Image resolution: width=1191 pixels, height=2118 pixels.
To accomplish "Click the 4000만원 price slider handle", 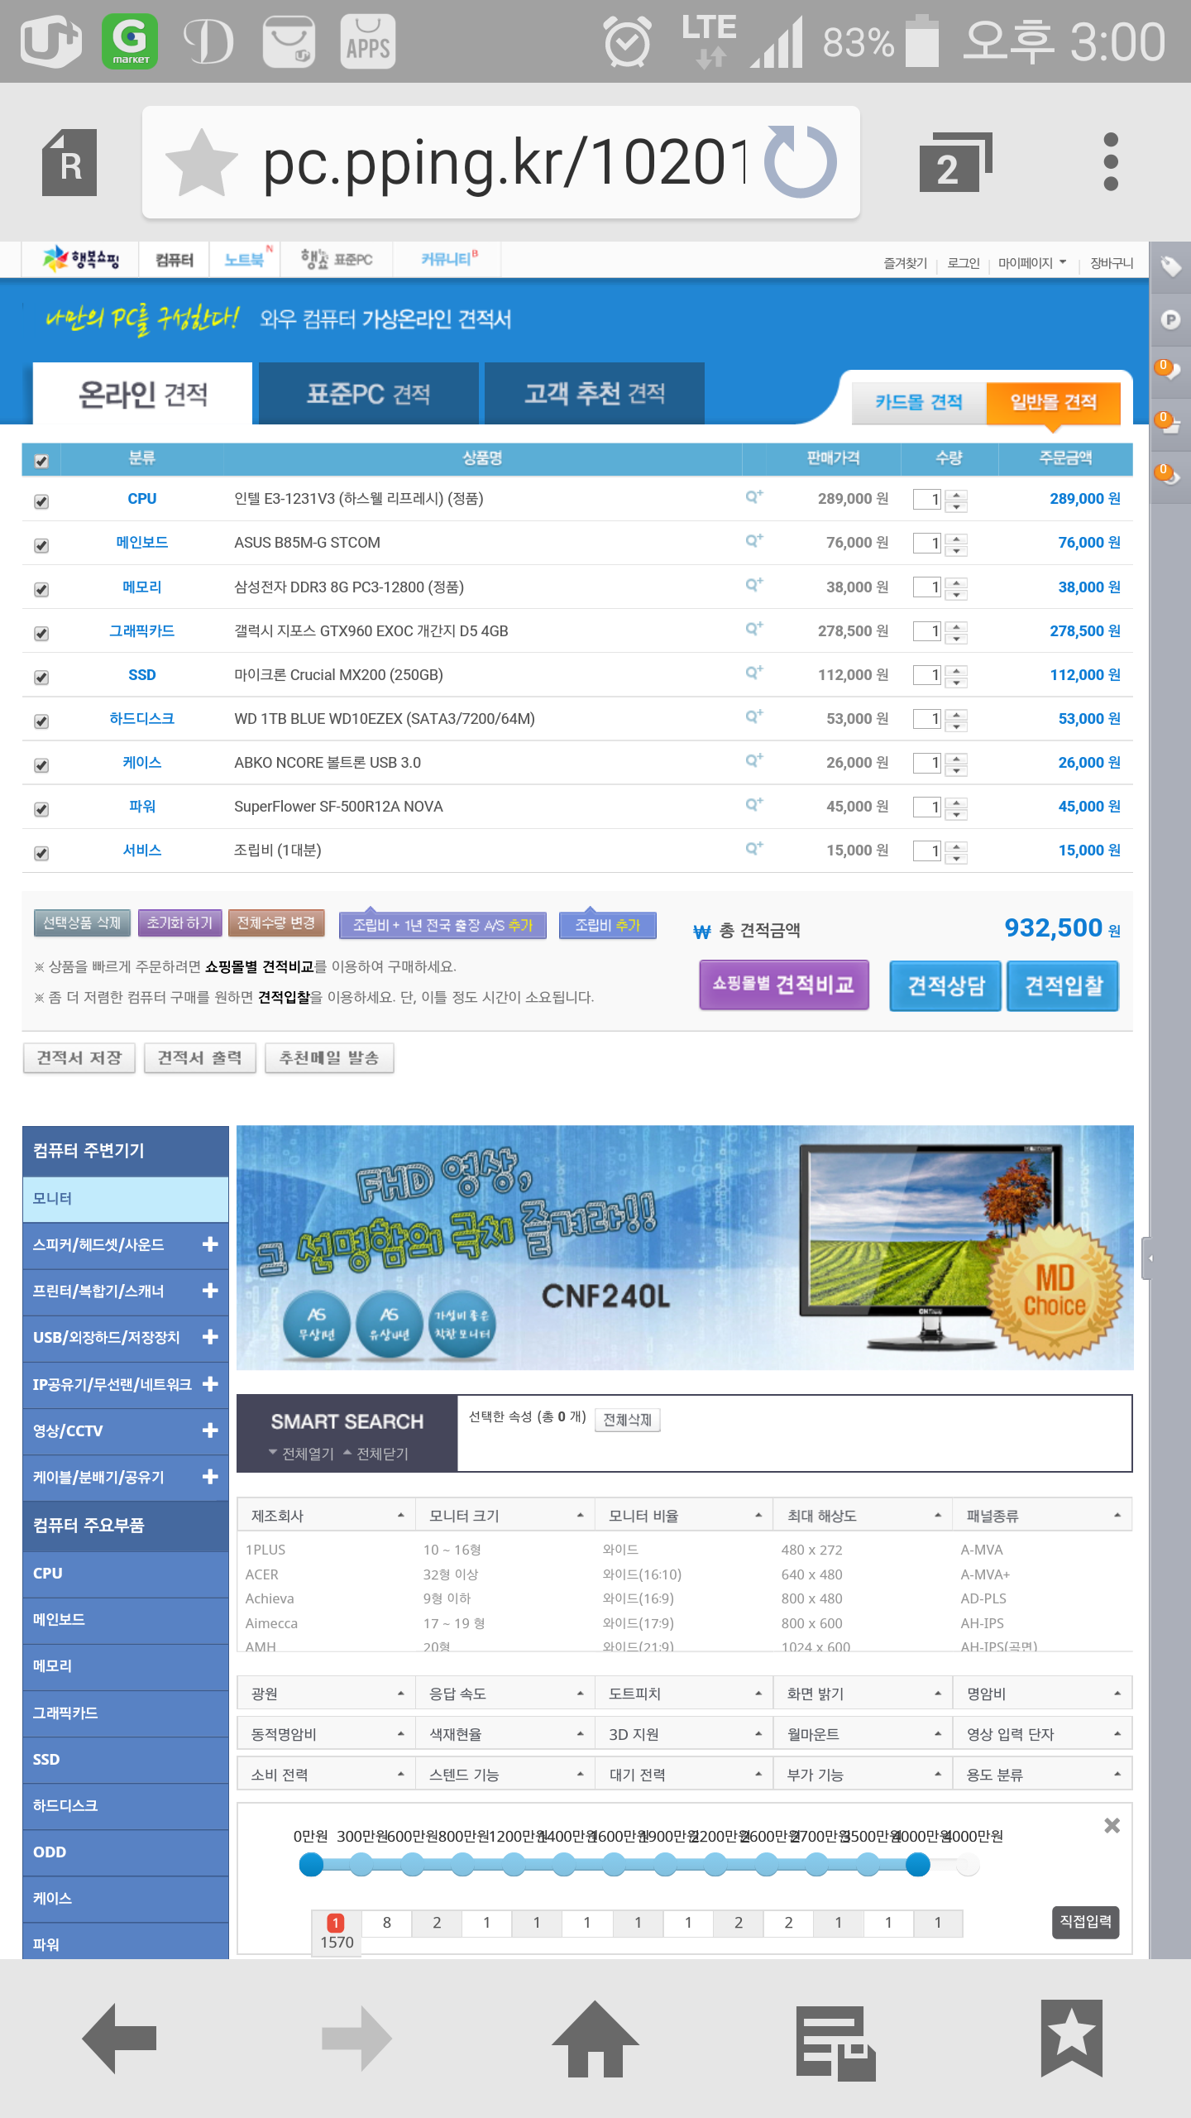I will 917,1865.
